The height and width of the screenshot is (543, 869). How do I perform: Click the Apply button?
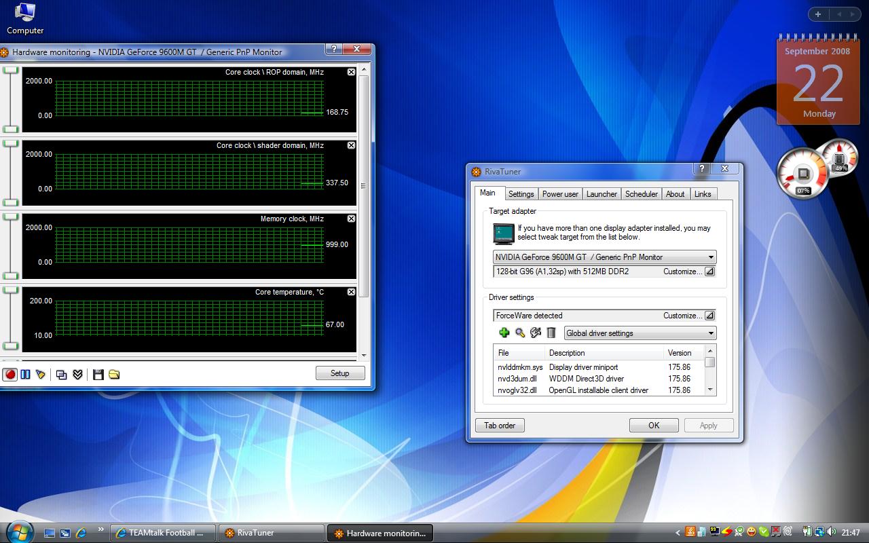point(709,426)
